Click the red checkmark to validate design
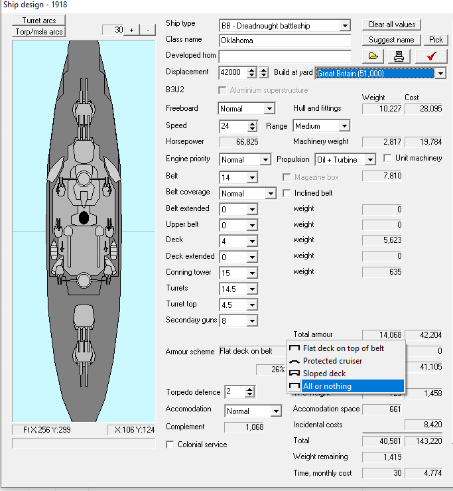Viewport: 453px width, 491px height. click(x=431, y=56)
